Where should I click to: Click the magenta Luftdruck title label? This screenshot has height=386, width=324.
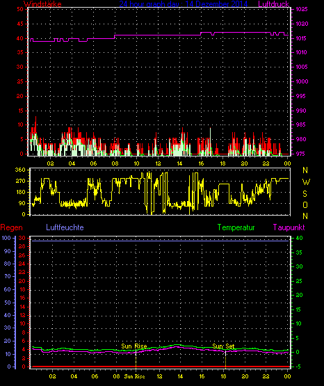(x=273, y=4)
